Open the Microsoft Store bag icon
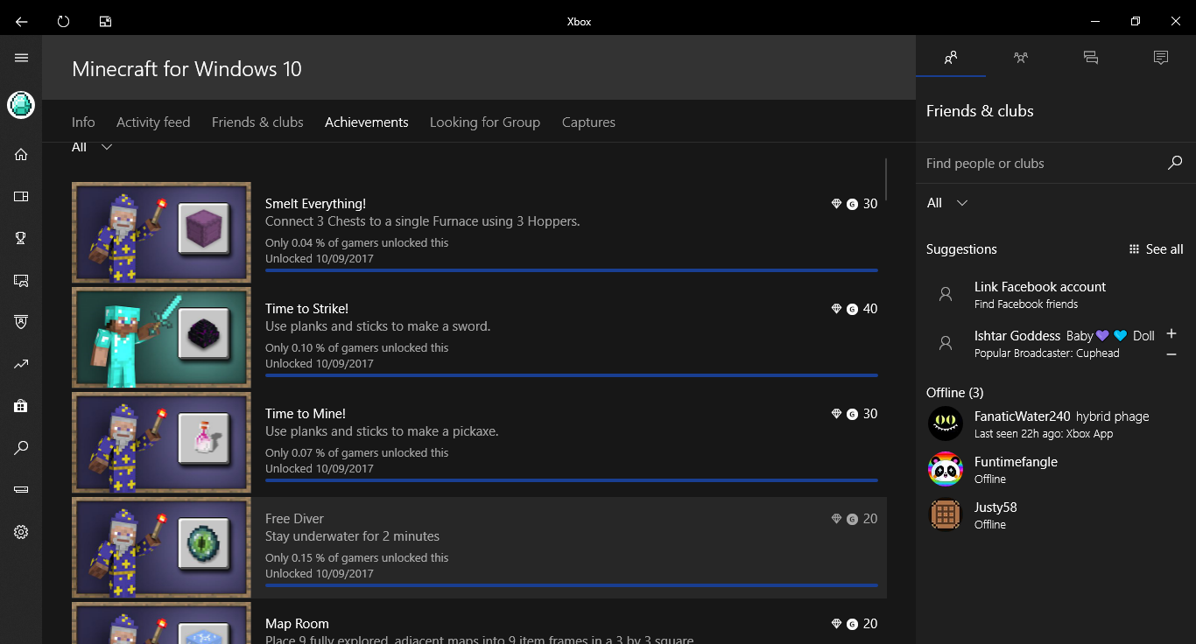This screenshot has height=644, width=1196. 21,406
